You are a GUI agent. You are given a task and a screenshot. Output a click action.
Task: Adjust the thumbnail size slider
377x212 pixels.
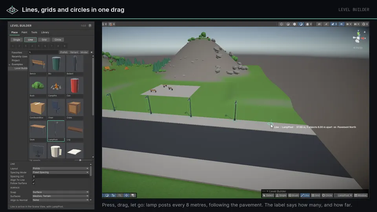pos(80,160)
